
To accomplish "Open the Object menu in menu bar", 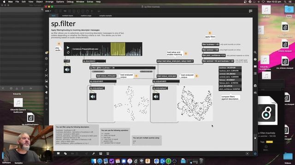I will (39, 2).
